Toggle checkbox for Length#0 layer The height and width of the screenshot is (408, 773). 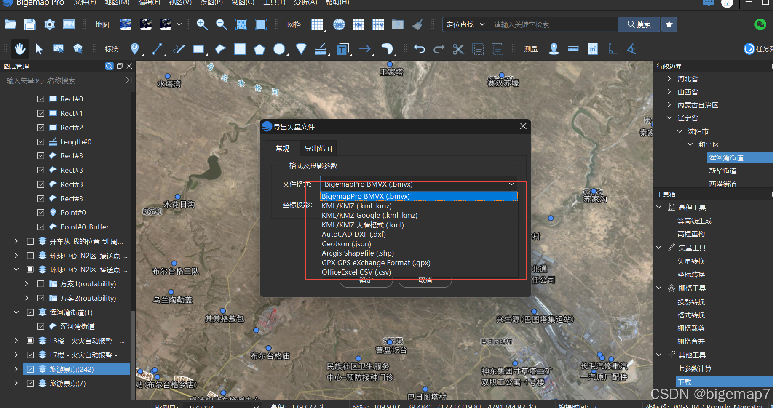[41, 142]
